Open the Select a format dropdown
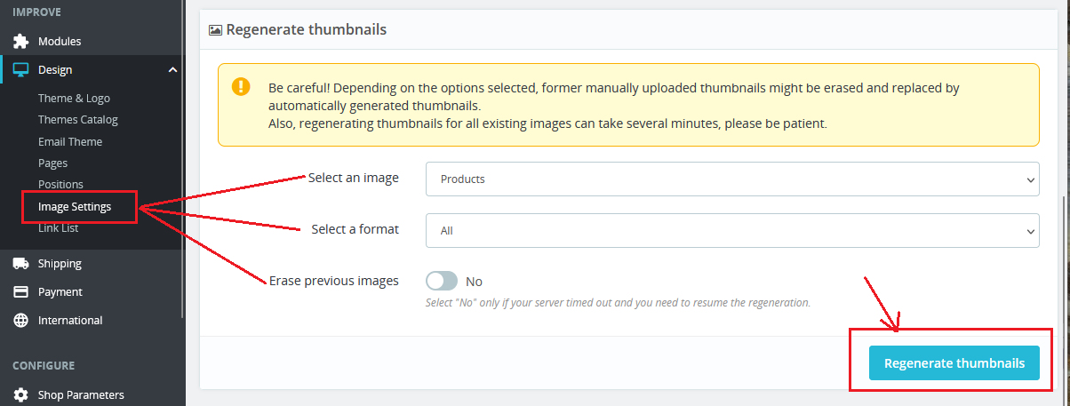The image size is (1070, 406). pos(732,230)
